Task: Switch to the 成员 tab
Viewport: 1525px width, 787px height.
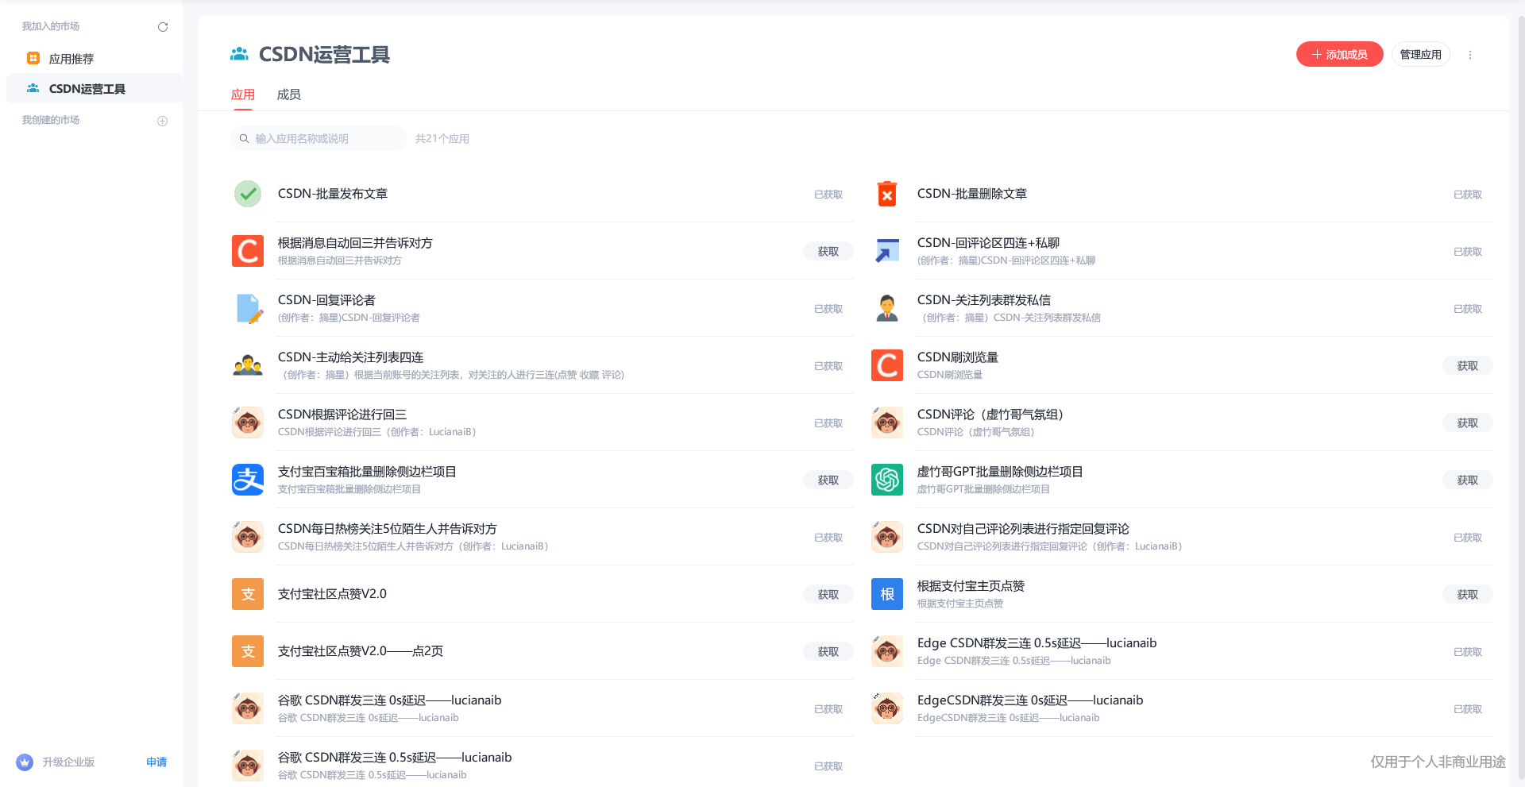Action: click(x=288, y=95)
